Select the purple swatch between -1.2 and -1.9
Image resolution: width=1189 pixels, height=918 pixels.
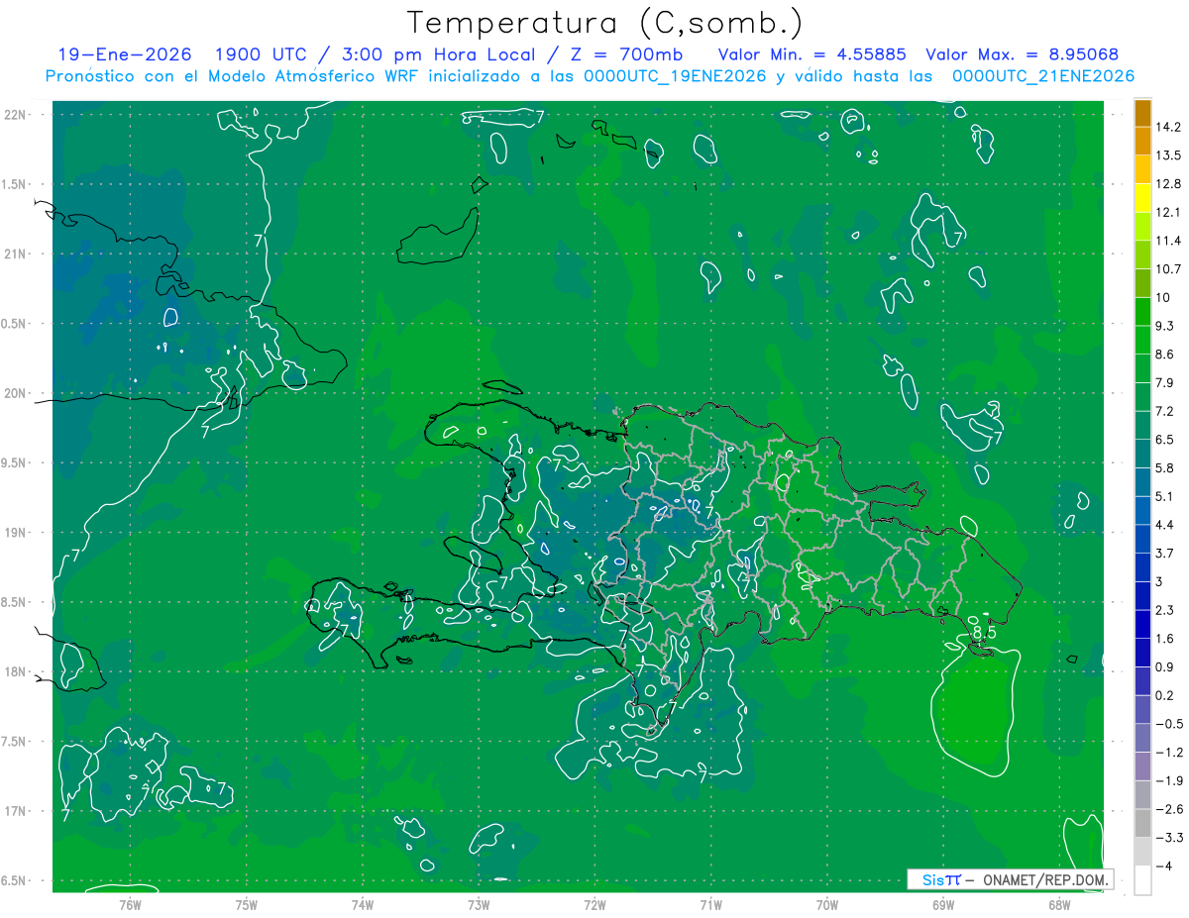pos(1142,766)
